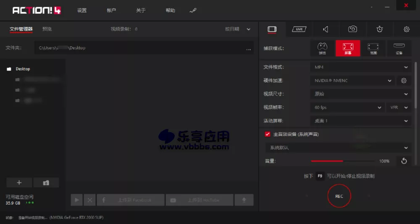Select the Desktop folder in tree
This screenshot has width=420, height=224.
(23, 69)
